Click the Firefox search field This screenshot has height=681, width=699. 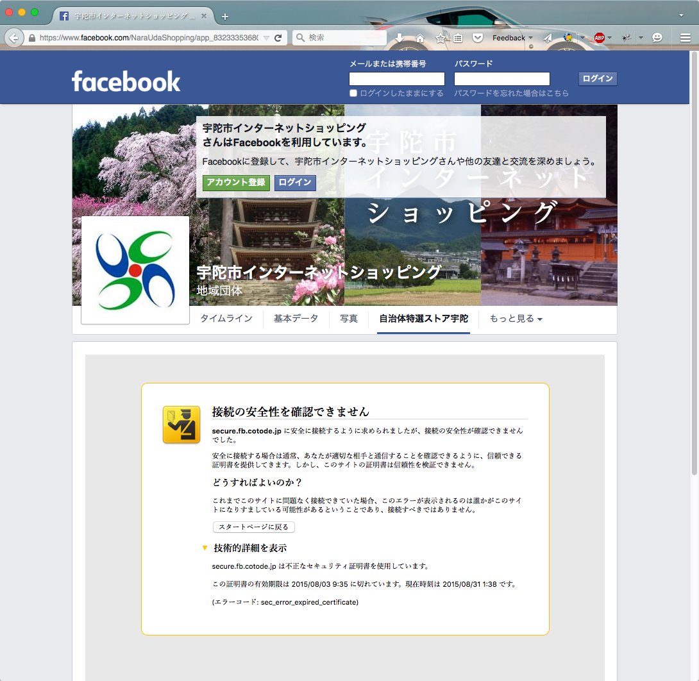coord(340,38)
